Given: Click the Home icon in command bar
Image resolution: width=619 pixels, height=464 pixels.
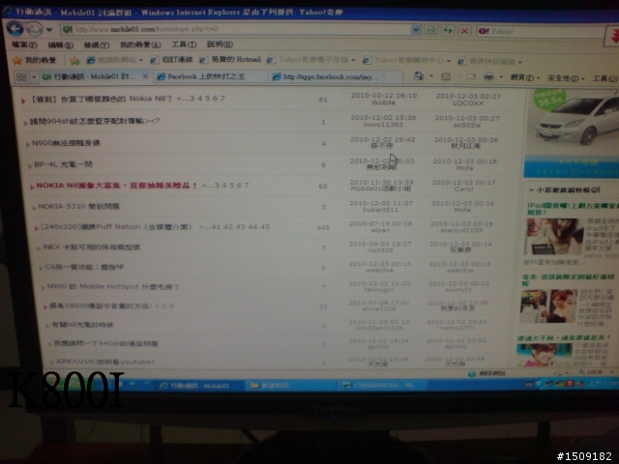Looking at the screenshot, I should (x=419, y=75).
